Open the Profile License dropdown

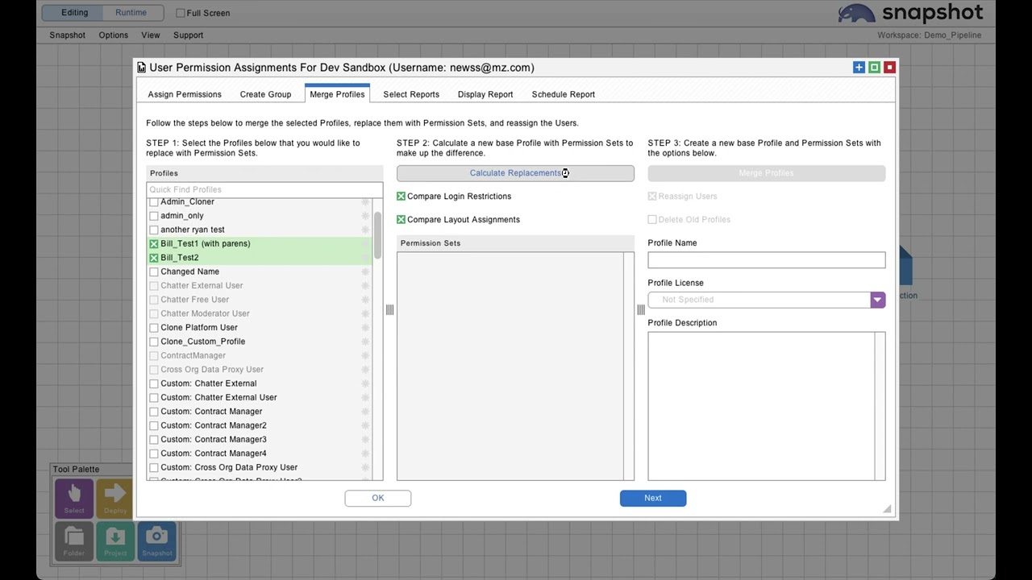tap(877, 300)
